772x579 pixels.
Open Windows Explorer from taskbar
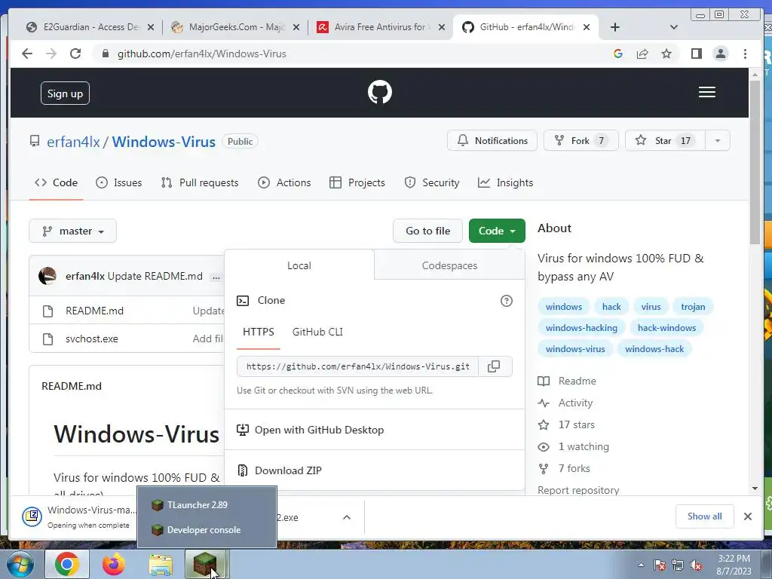coord(161,564)
